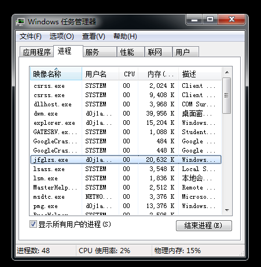Click 进程数: 48 in status bar
Viewport: 261px width, 267px height.
[x=33, y=251]
